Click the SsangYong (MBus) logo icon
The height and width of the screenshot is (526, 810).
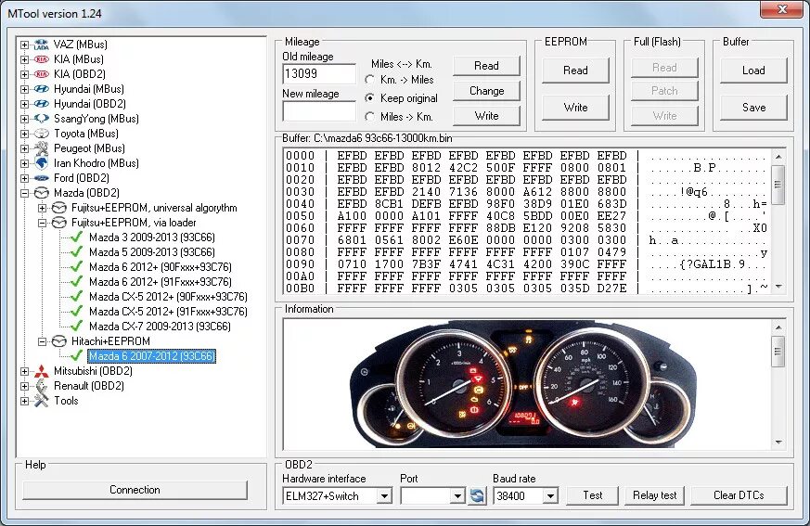(42, 119)
